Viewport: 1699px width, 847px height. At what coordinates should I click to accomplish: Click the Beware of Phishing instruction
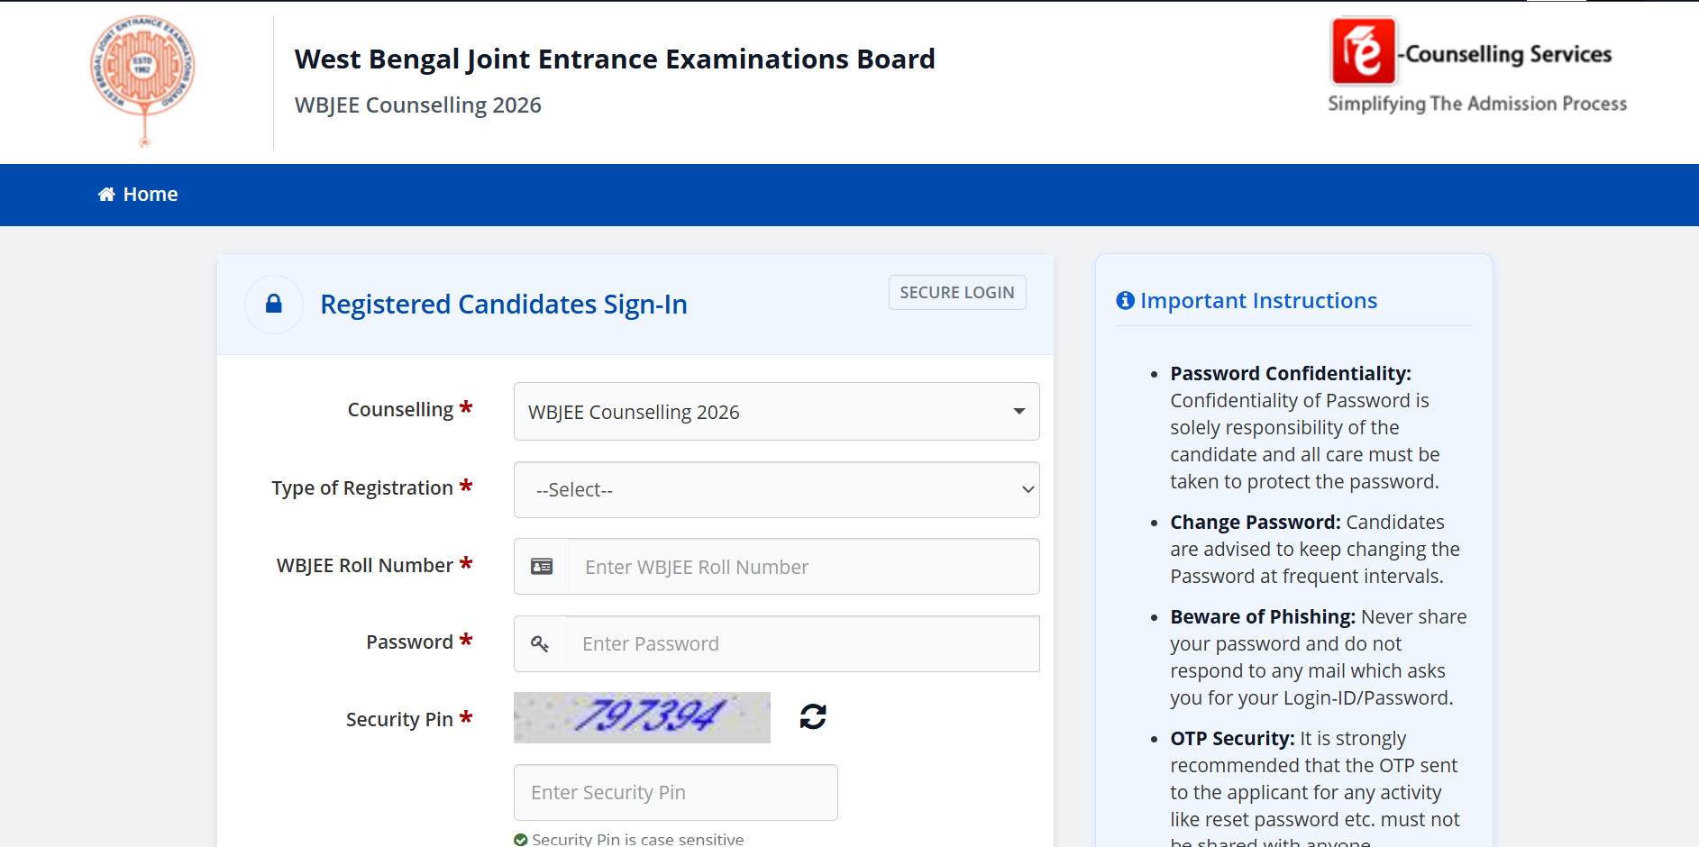click(x=1319, y=658)
